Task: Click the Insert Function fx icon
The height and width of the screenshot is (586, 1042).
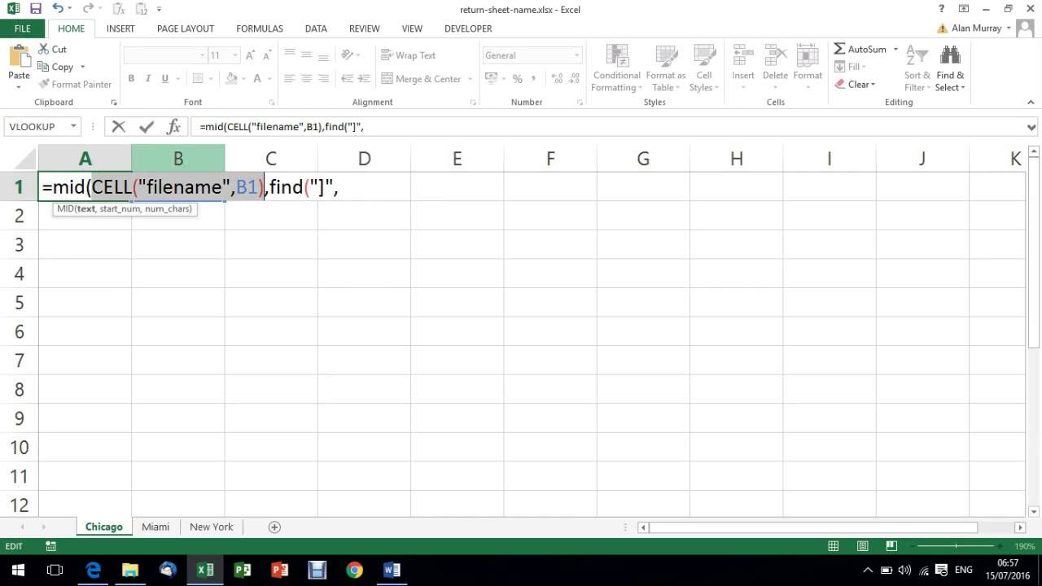Action: (x=173, y=127)
